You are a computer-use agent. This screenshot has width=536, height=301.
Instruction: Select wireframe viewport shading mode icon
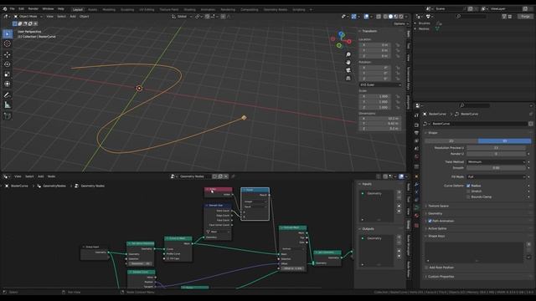pyautogui.click(x=385, y=17)
